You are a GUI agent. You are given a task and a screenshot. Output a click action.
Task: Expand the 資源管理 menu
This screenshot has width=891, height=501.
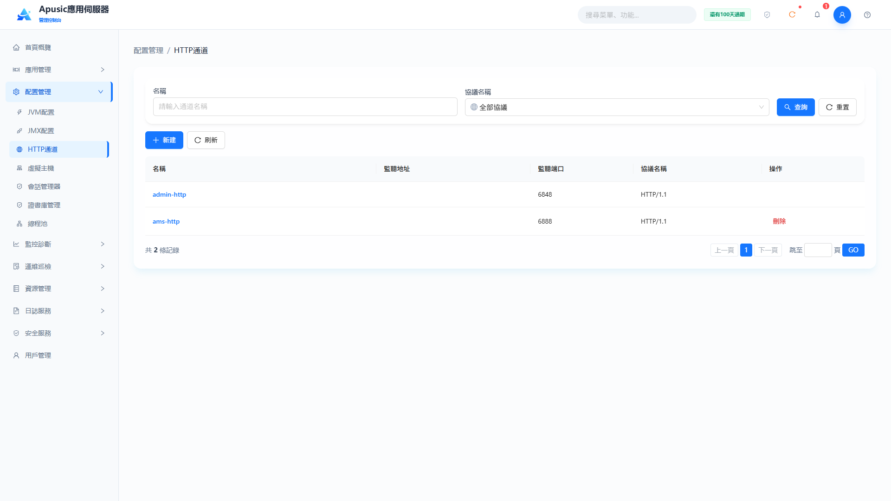click(59, 289)
